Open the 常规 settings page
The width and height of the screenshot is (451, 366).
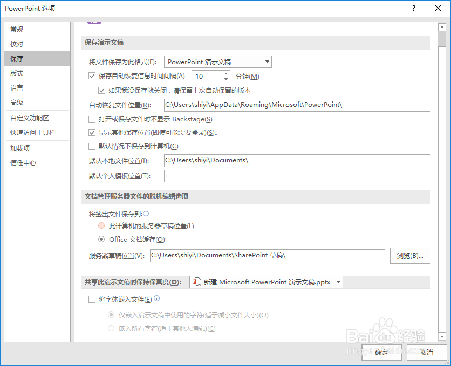(16, 29)
